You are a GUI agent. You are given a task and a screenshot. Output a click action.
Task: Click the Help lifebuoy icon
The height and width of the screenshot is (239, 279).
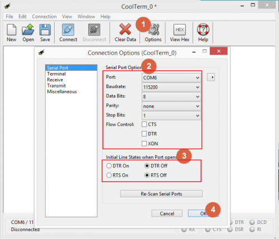[x=203, y=30]
